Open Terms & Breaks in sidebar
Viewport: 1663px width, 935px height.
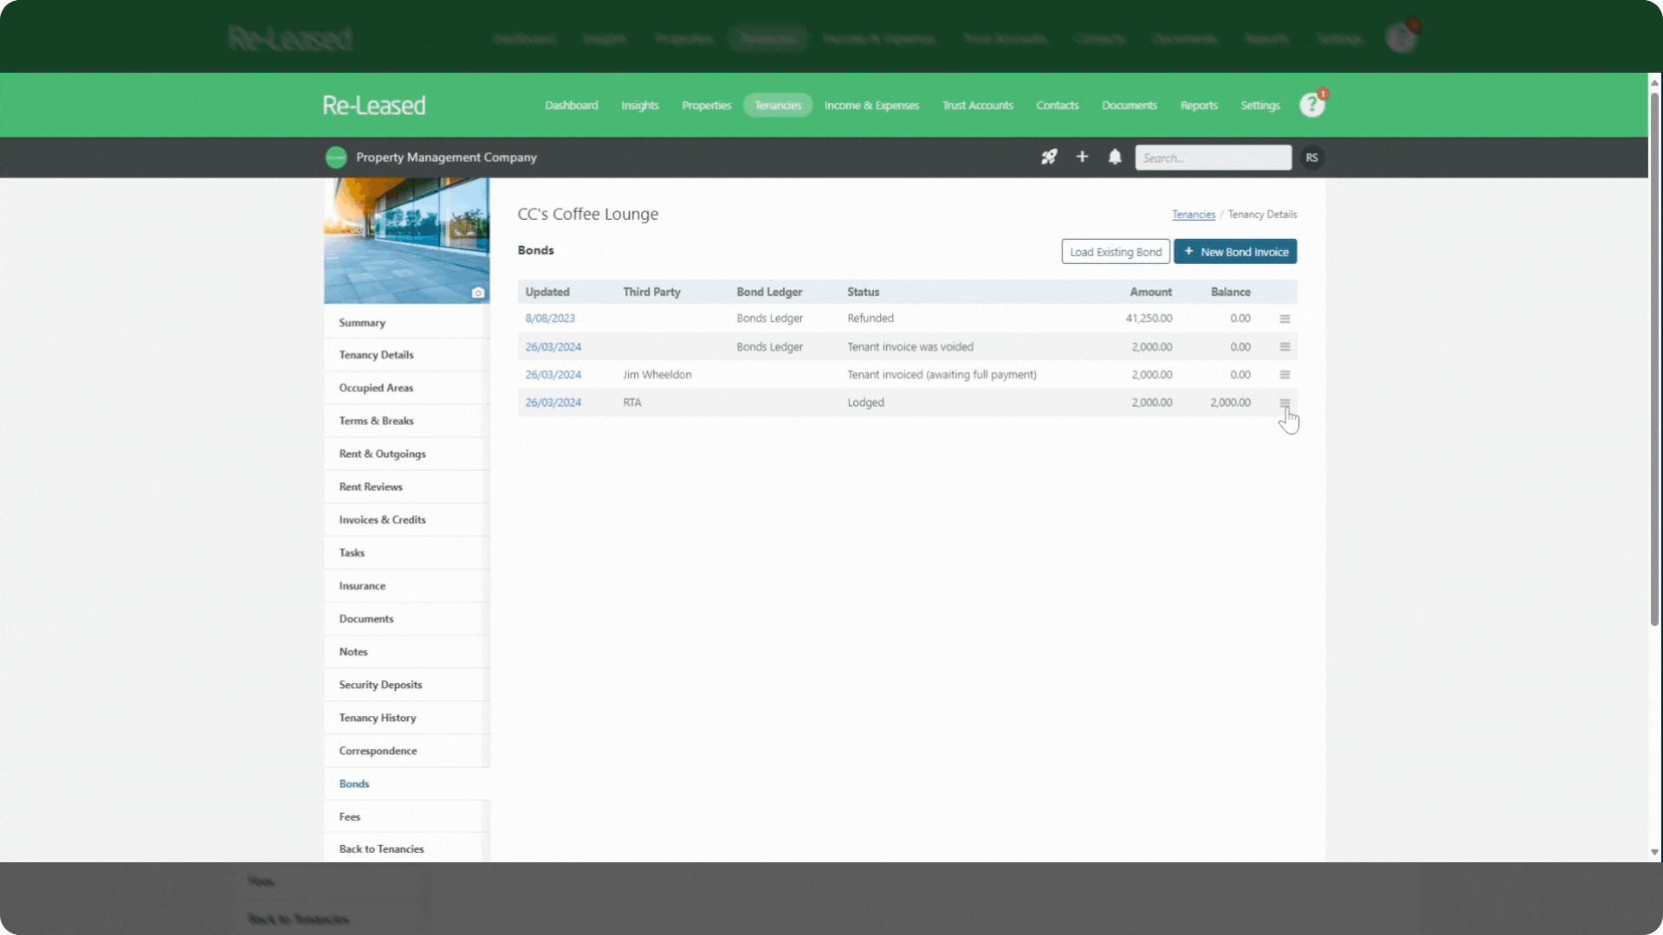[x=406, y=421]
